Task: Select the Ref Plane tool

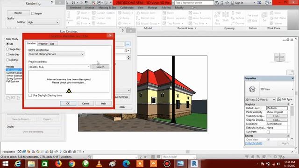Action: click(x=278, y=18)
